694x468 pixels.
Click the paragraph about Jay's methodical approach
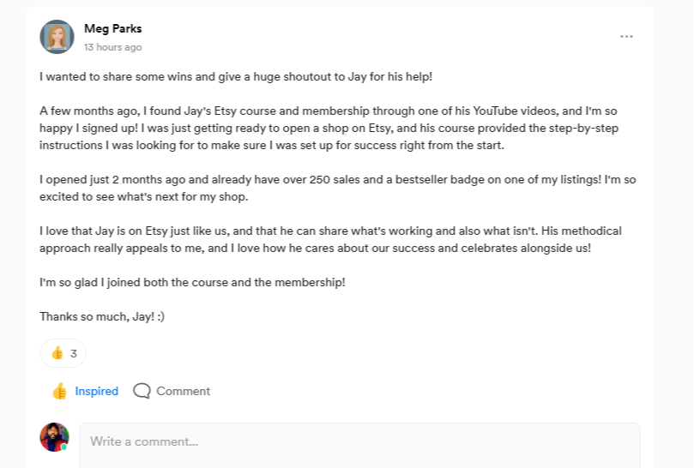329,239
